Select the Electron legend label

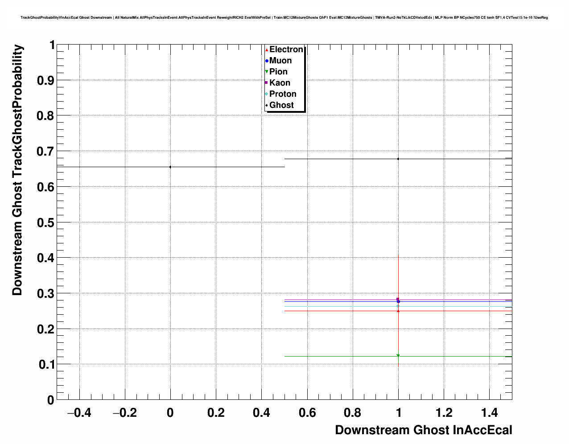click(286, 49)
